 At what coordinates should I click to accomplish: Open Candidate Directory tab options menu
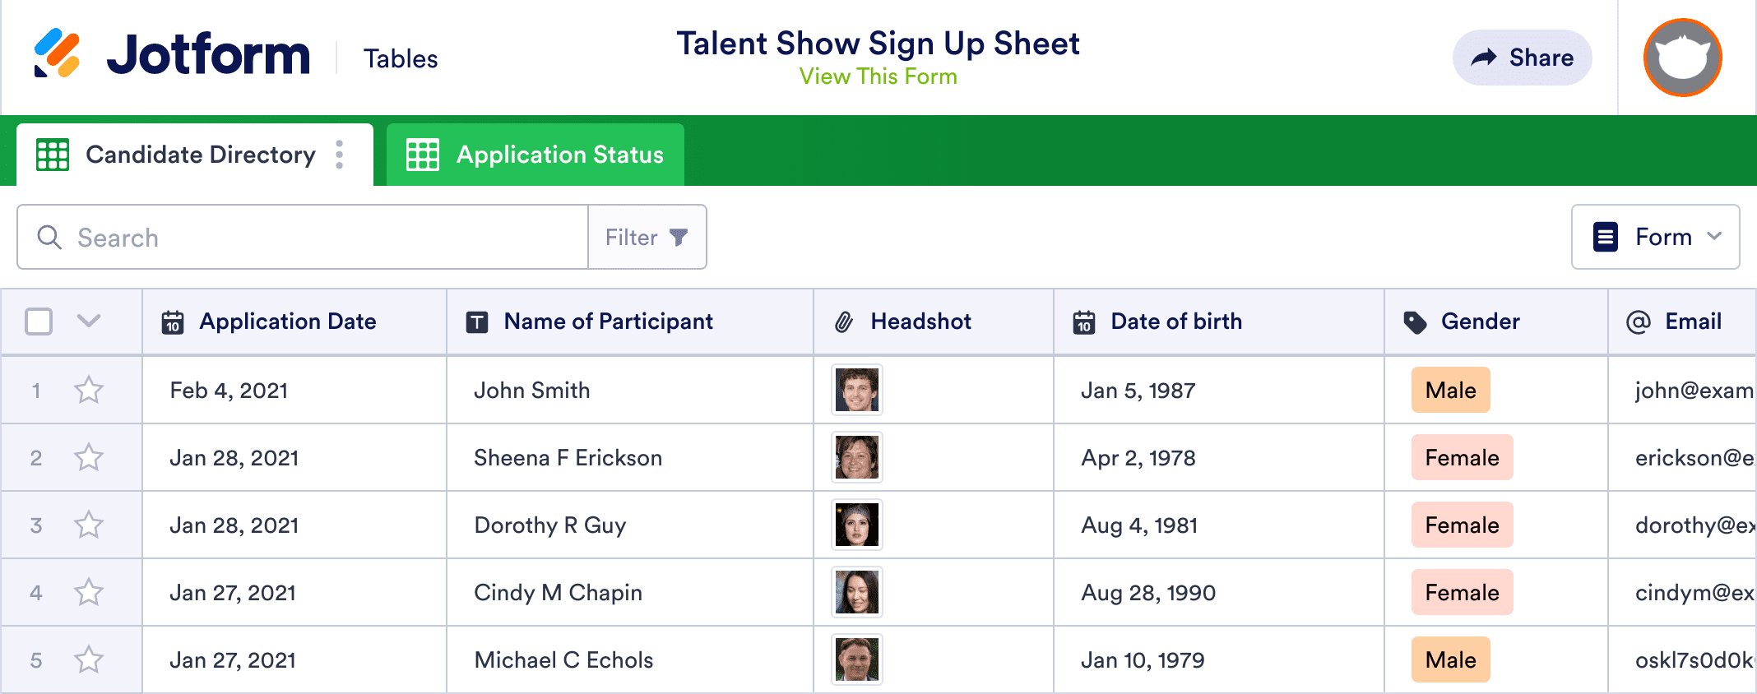tap(339, 155)
